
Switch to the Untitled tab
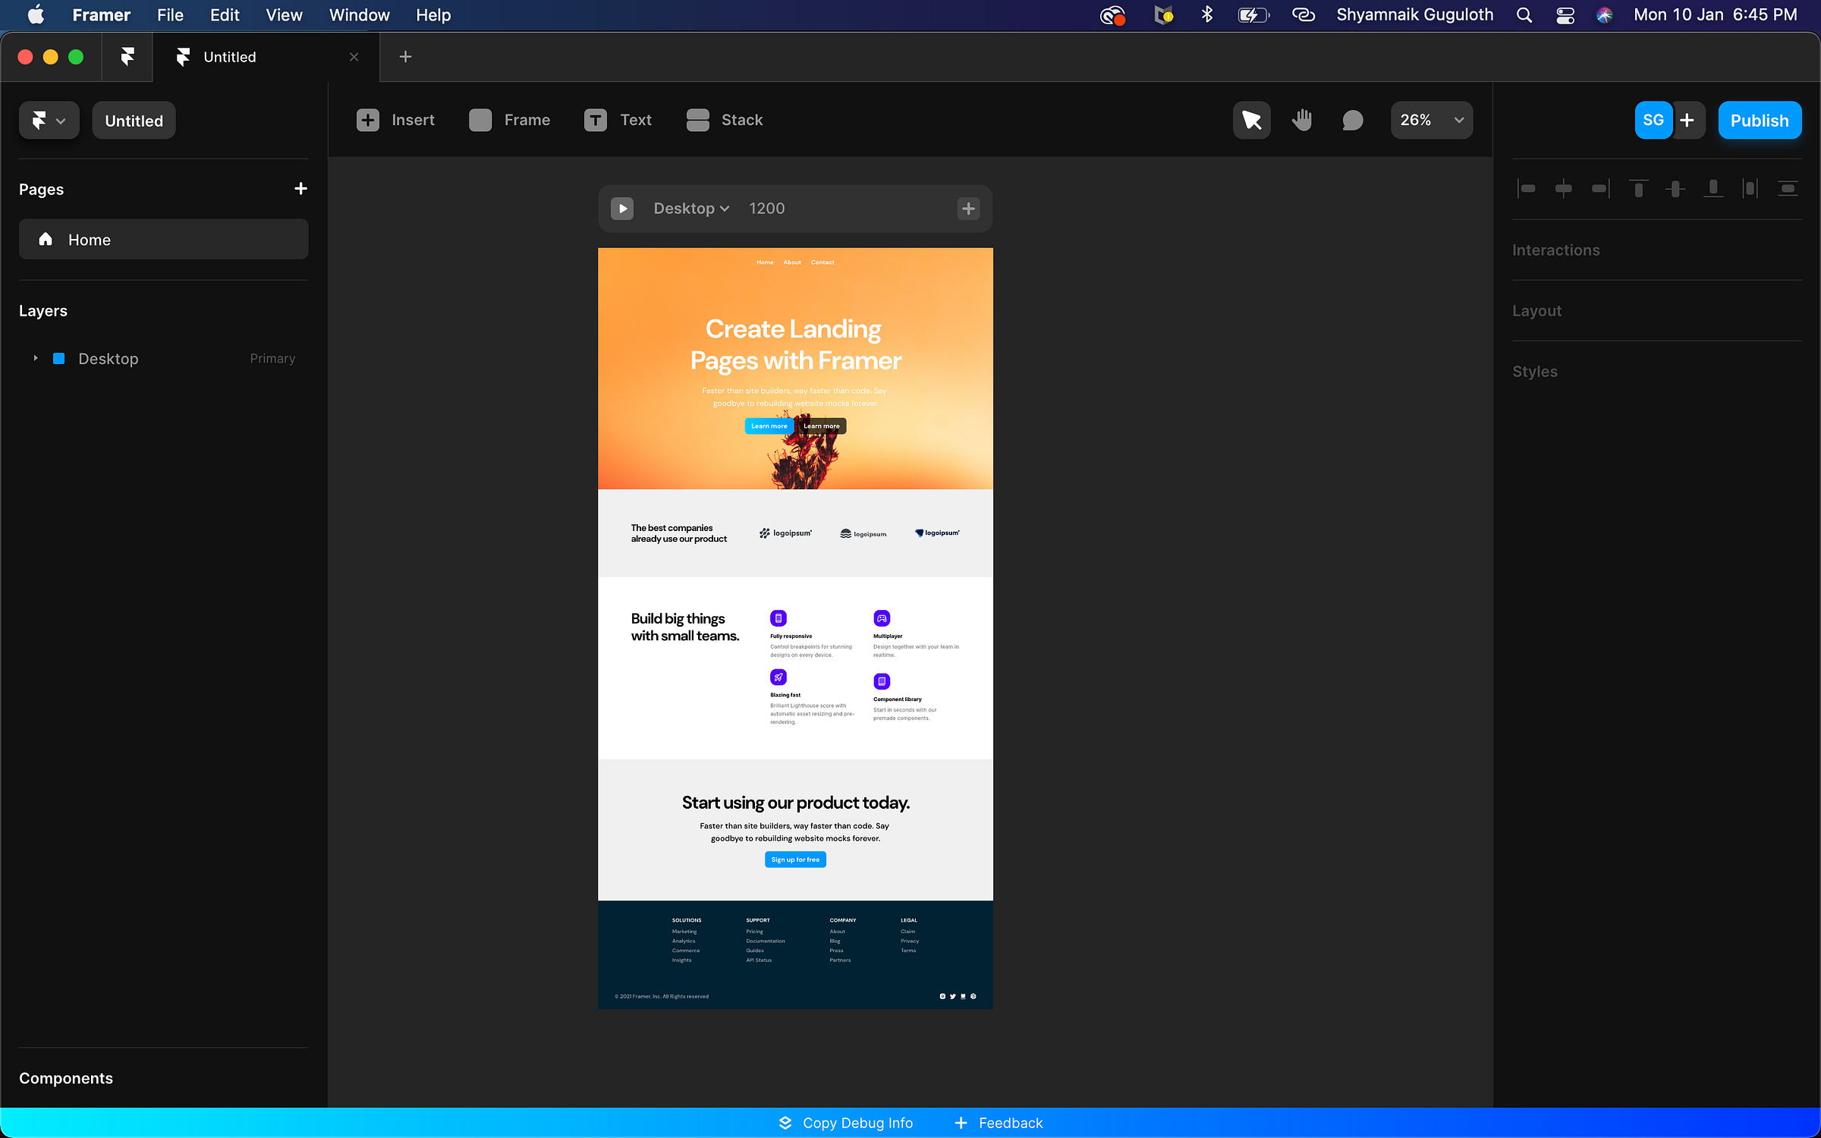click(x=229, y=57)
